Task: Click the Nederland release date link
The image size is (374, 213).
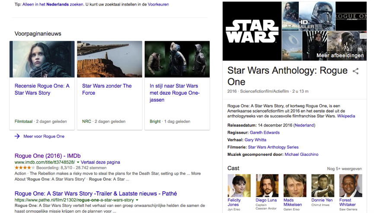Action: tap(304, 125)
